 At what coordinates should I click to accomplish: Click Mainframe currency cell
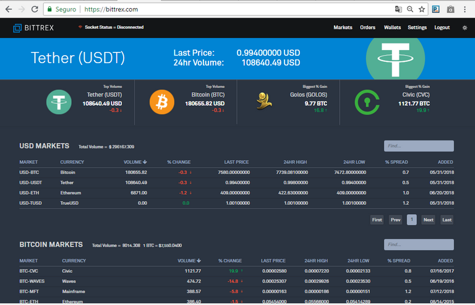[x=74, y=291]
